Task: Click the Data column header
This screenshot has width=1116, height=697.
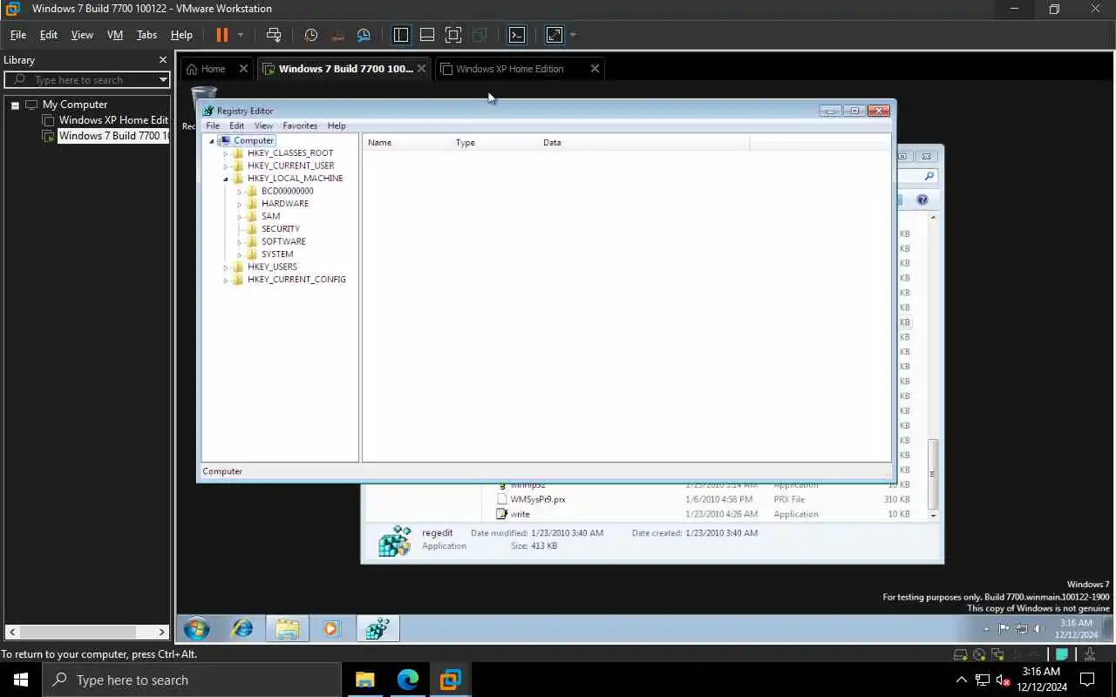Action: 643,142
